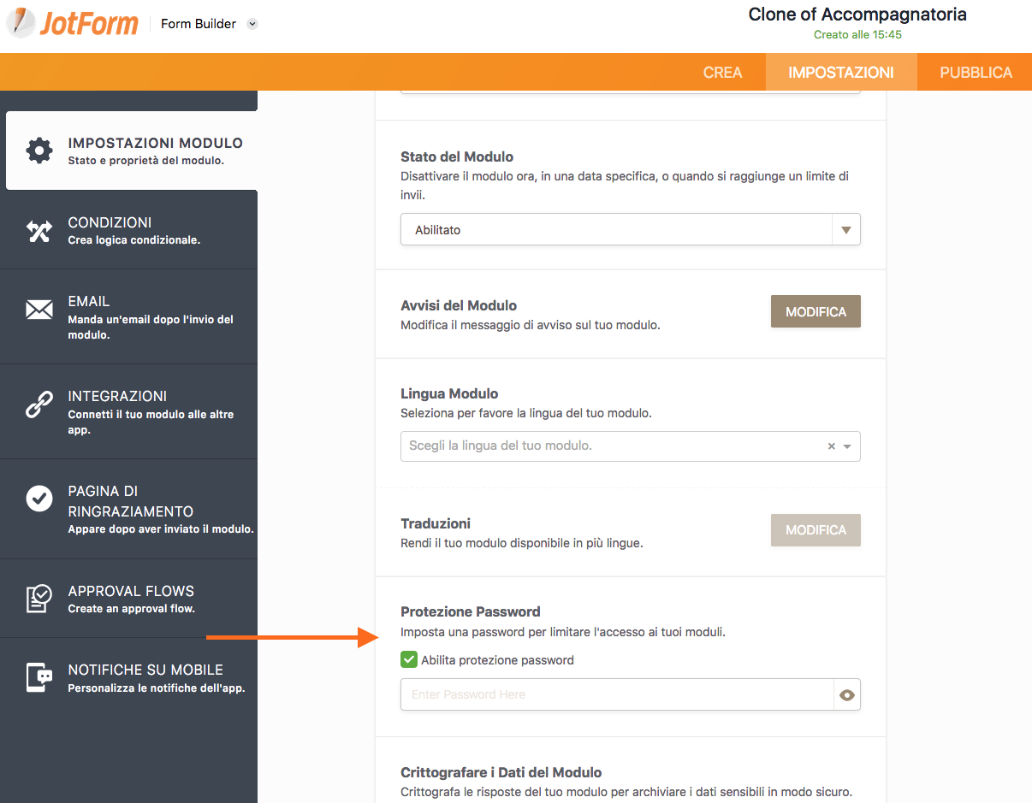Clear the Lingua Modulo selection with the x
This screenshot has height=803, width=1032.
coord(831,446)
